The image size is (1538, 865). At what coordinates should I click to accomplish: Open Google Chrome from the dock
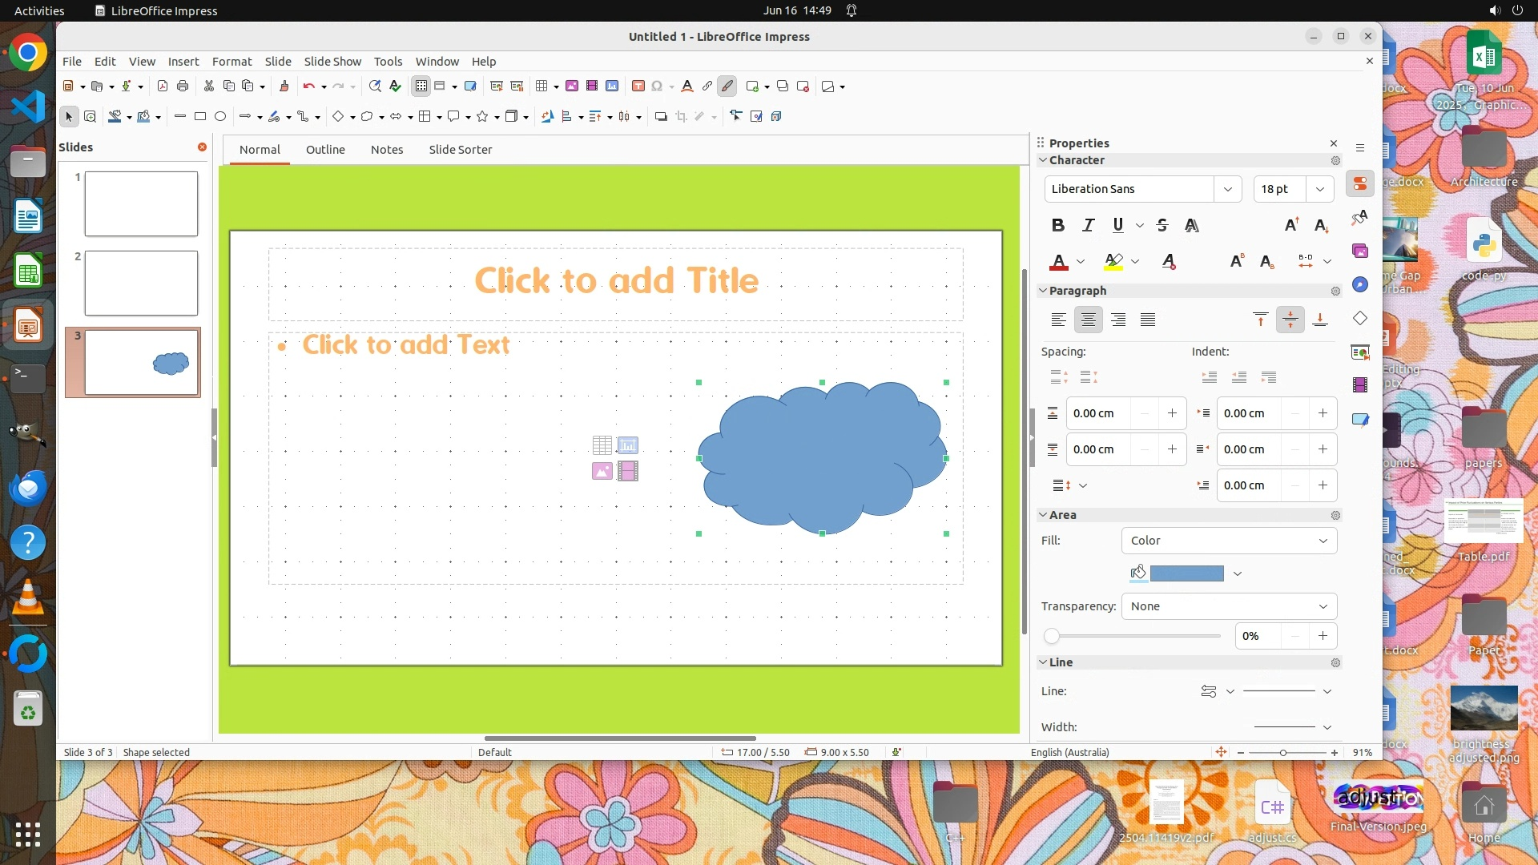pyautogui.click(x=28, y=54)
